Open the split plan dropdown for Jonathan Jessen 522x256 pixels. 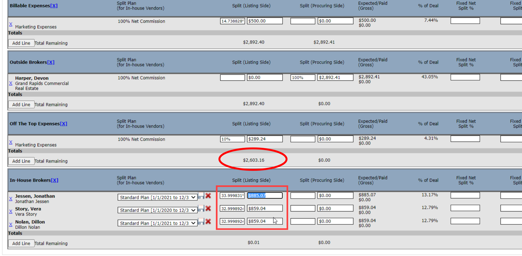coord(157,198)
